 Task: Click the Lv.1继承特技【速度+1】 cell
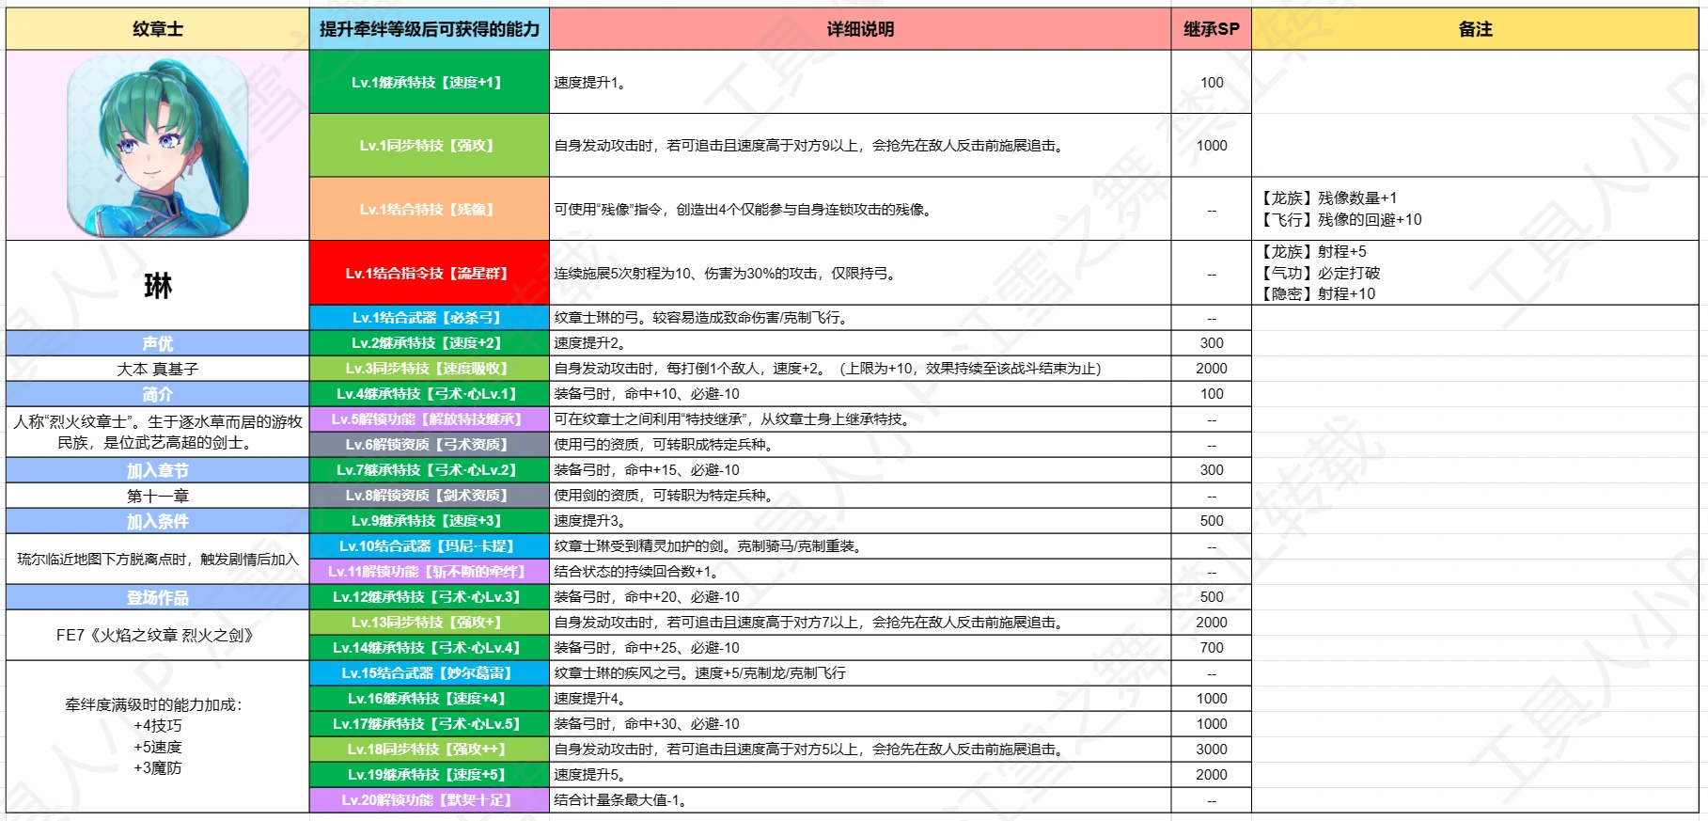[x=430, y=82]
